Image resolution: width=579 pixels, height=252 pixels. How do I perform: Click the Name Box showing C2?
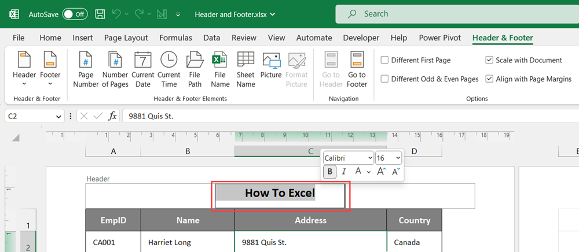tap(30, 116)
